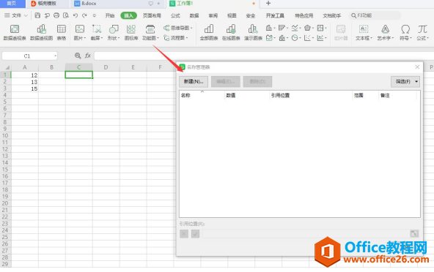Viewport: 434px width, 272px height.
Task: Switch to the 数据 ribbon tab
Action: pos(194,15)
